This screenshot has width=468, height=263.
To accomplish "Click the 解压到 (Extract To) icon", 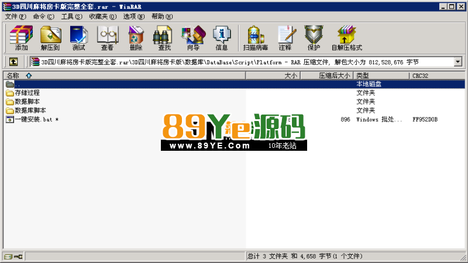I will (50, 38).
